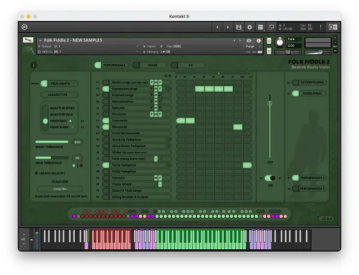Enable the Static Longs articulation
This screenshot has height=275, width=359.
coord(106,82)
